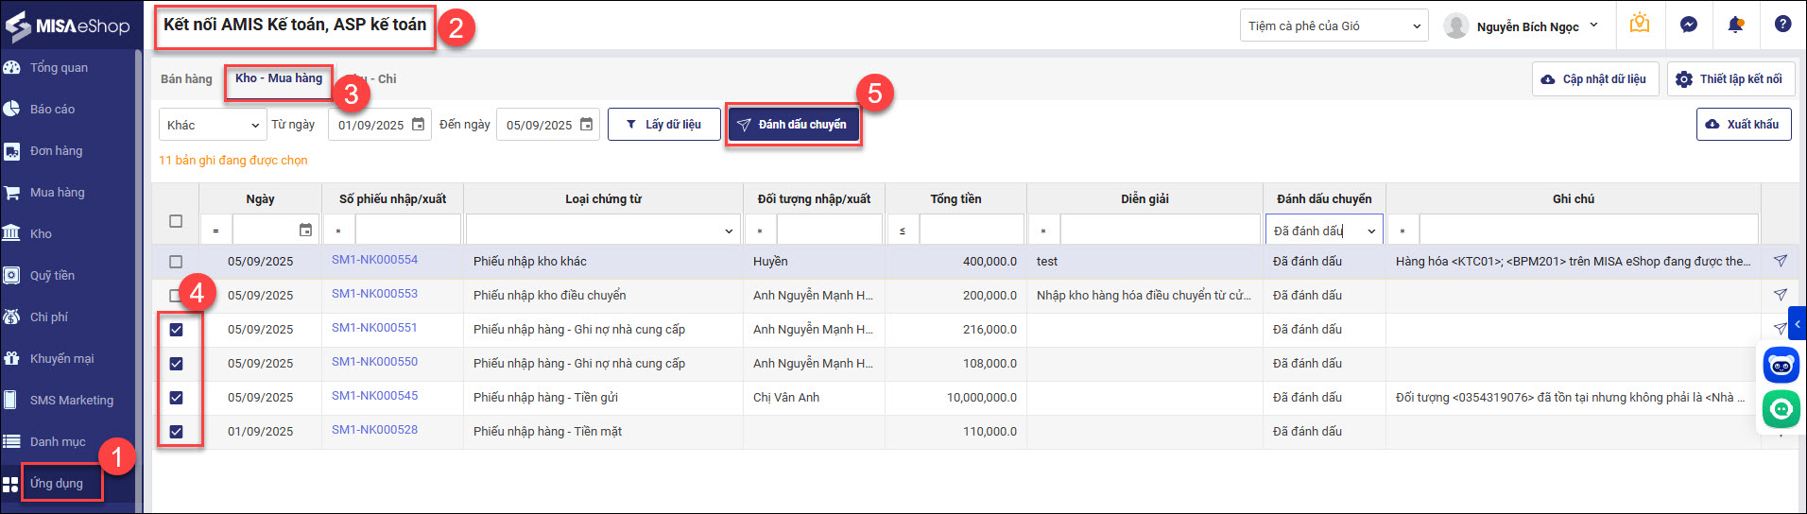Screen dimensions: 1807x514
Task: Click the Xuất khẩu export button
Action: click(x=1743, y=125)
